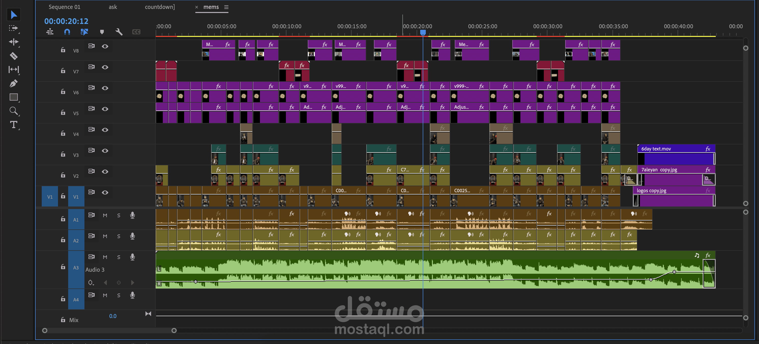Screen dimensions: 759x344
Task: Click right handle of horizontal zoom scrollbar
Action: click(174, 331)
